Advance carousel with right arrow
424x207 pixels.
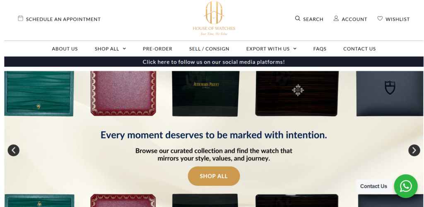point(414,150)
